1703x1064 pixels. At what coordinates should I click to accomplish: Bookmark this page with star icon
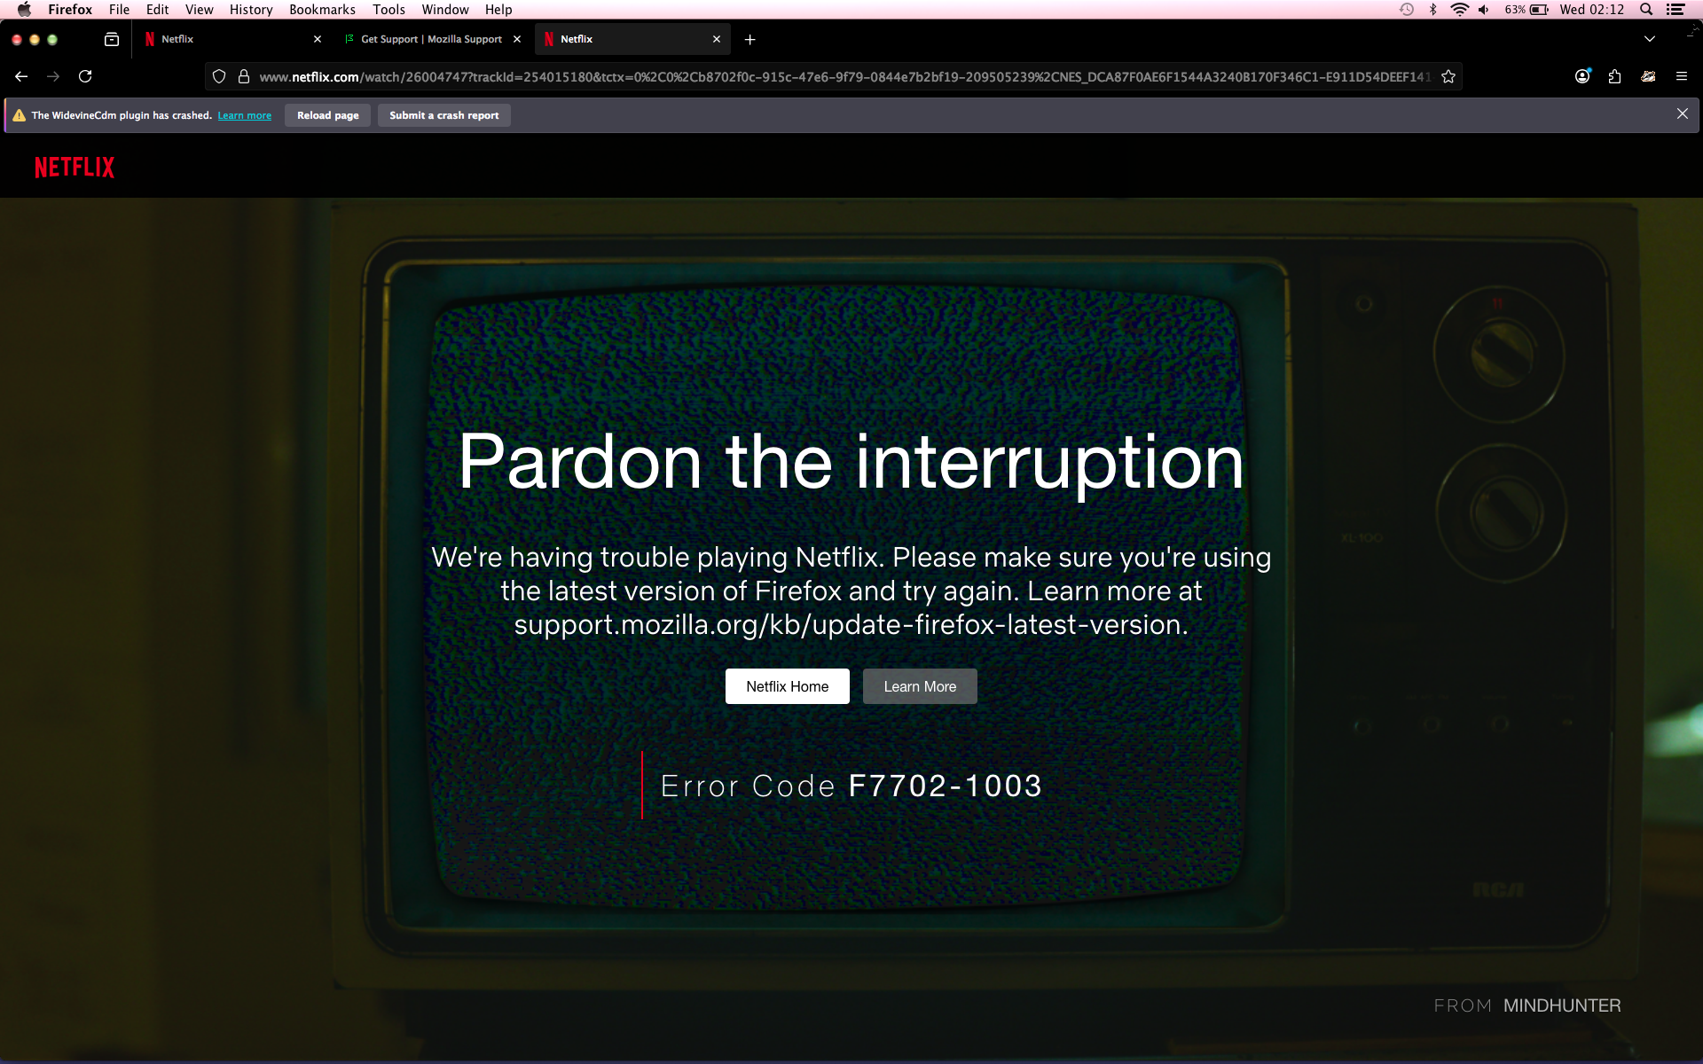coord(1448,76)
